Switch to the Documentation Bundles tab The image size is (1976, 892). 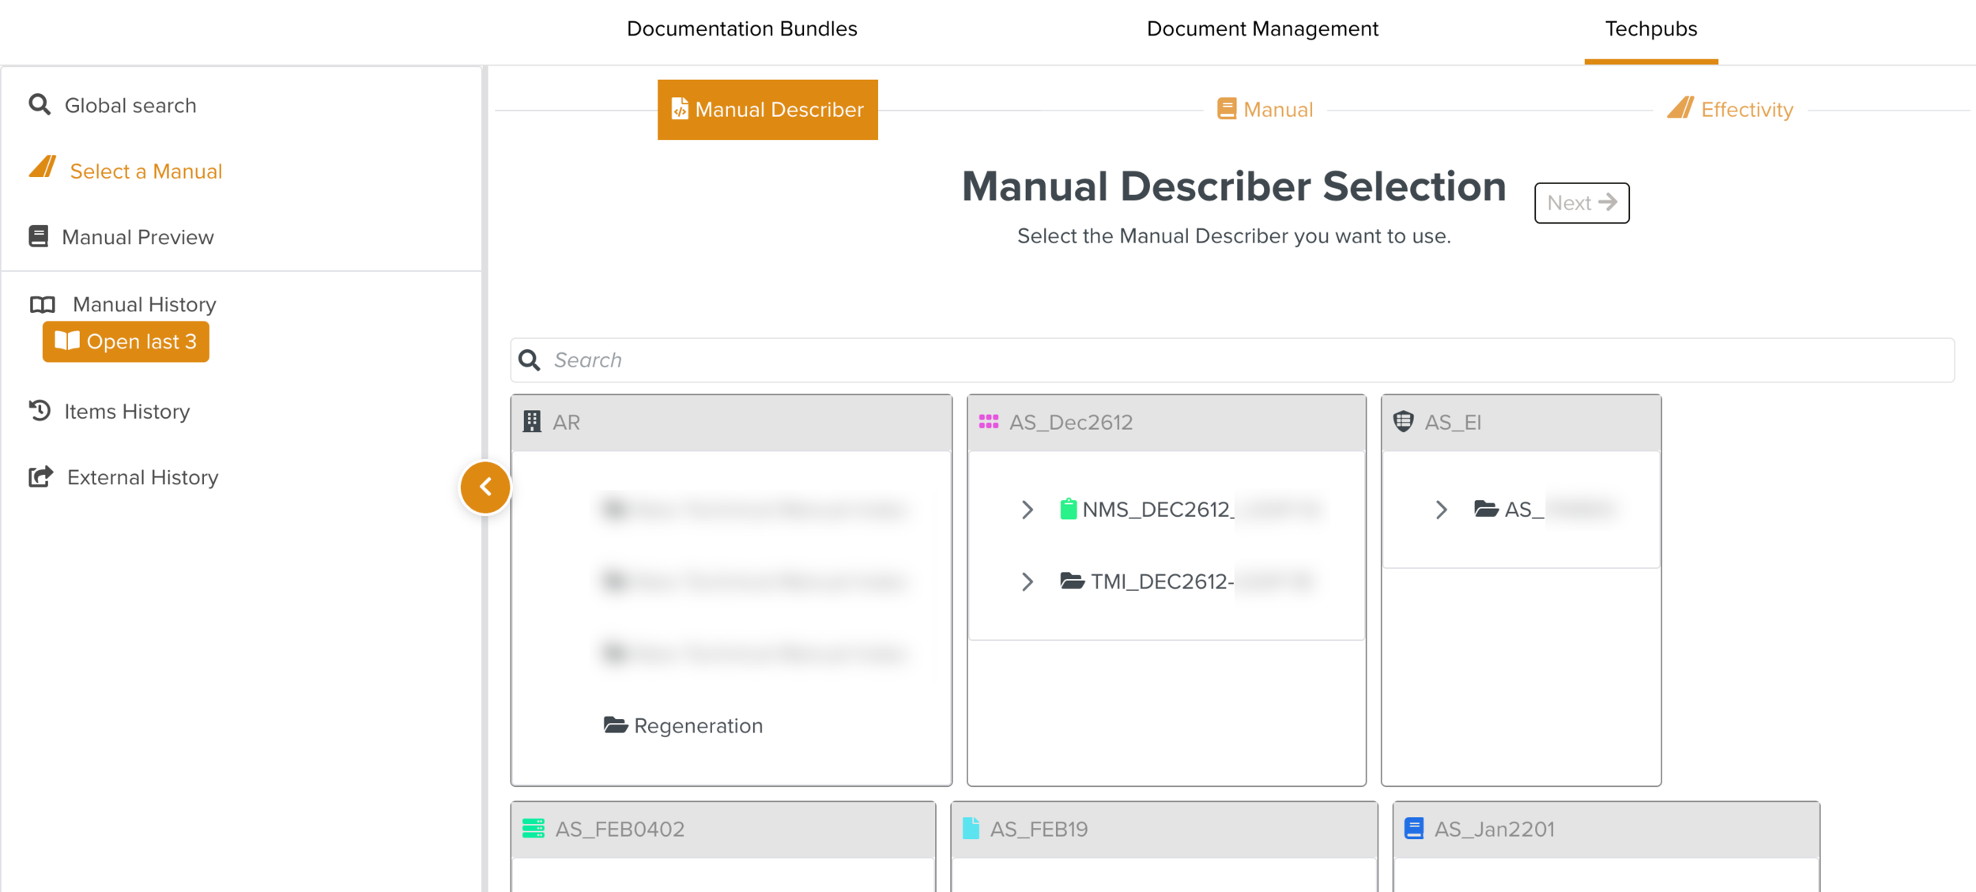point(741,29)
